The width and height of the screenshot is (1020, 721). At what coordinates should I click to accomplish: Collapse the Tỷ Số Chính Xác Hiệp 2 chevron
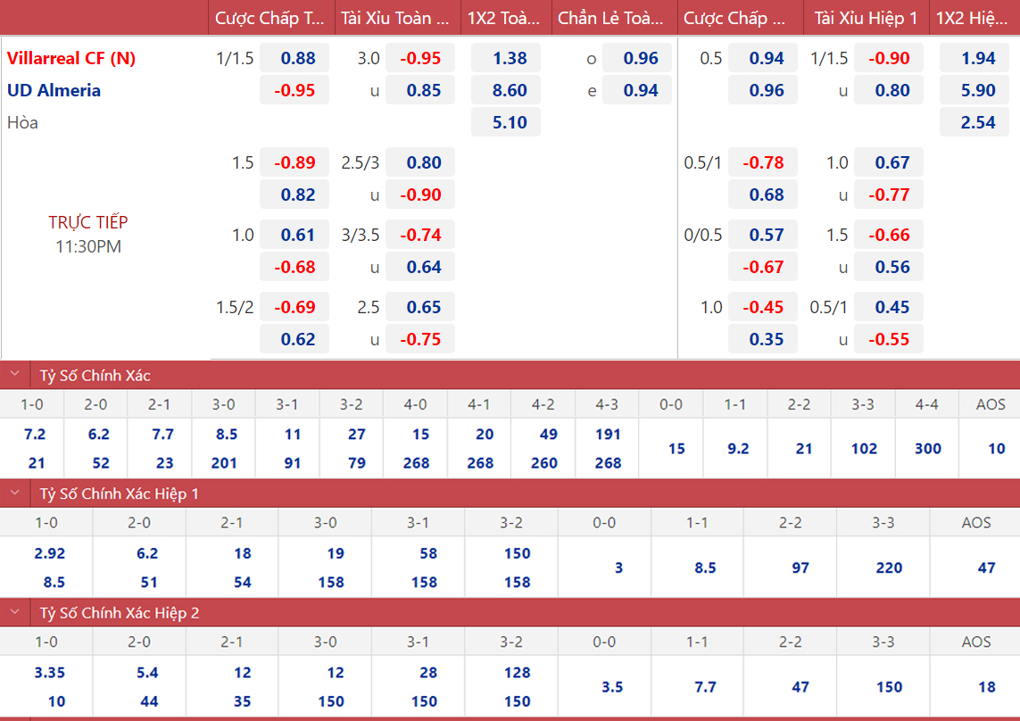(15, 612)
